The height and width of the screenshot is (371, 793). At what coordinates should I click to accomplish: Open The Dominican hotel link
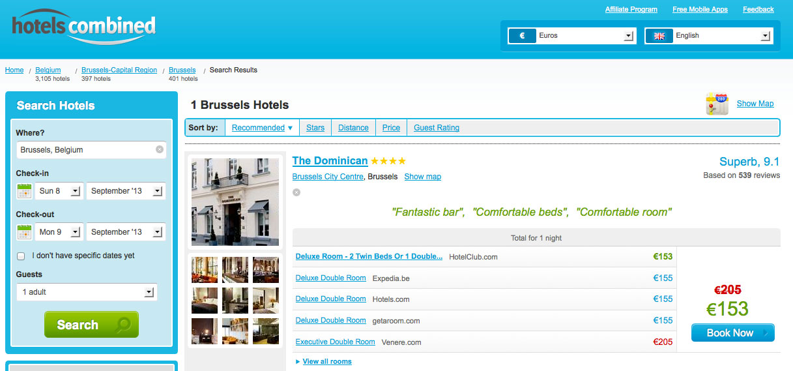(x=330, y=161)
